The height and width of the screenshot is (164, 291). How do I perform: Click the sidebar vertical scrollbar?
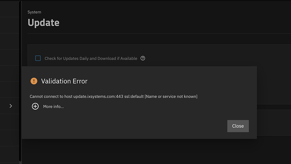pyautogui.click(x=20, y=81)
